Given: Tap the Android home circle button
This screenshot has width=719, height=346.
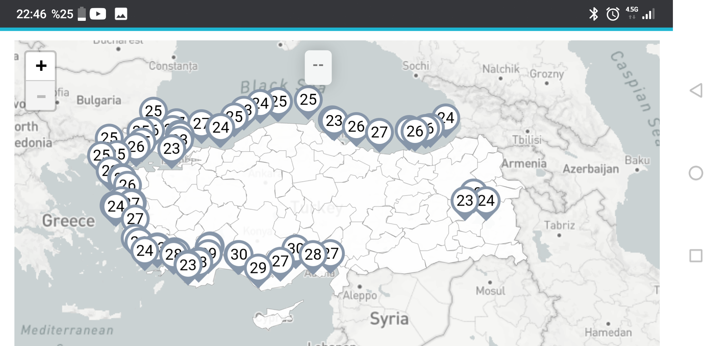Looking at the screenshot, I should pos(696,173).
